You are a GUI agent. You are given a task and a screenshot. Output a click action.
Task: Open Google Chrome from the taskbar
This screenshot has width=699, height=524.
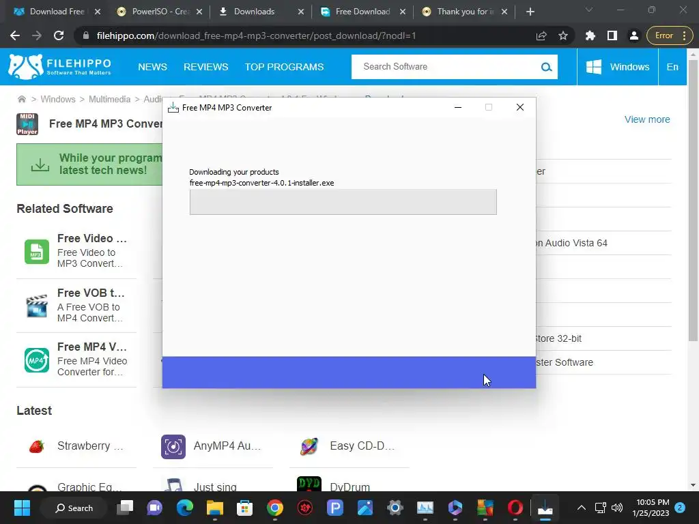pos(274,508)
